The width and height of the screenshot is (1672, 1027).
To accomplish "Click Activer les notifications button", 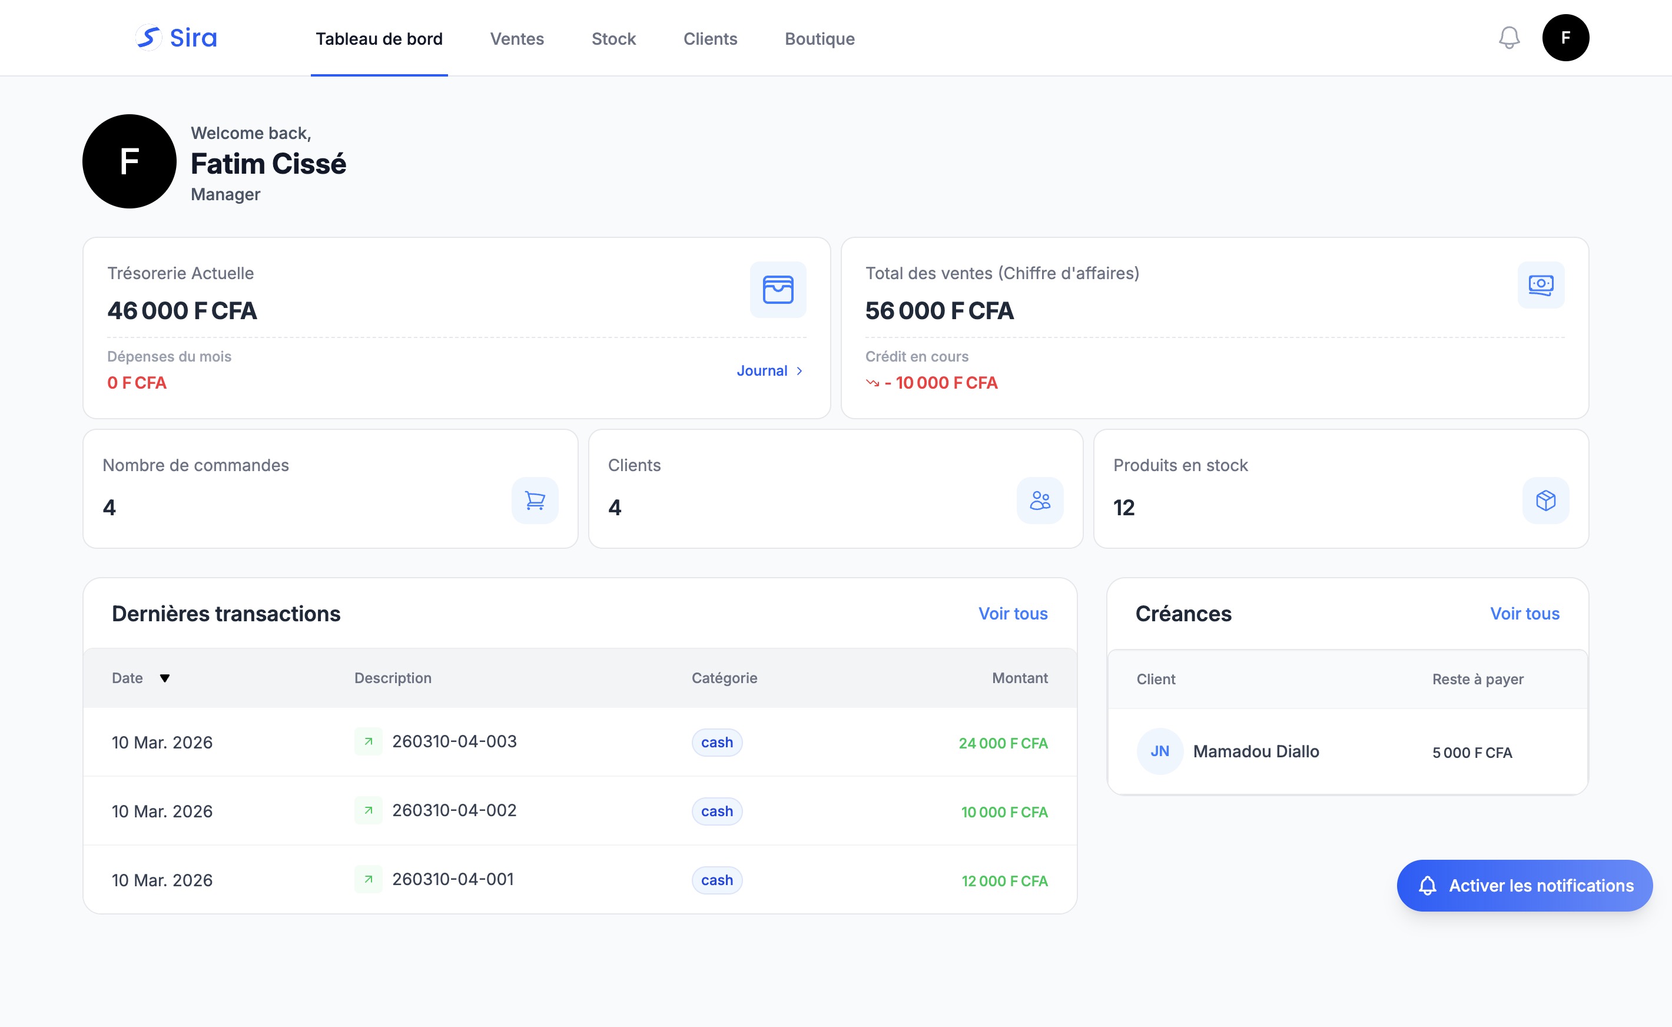I will (1525, 886).
